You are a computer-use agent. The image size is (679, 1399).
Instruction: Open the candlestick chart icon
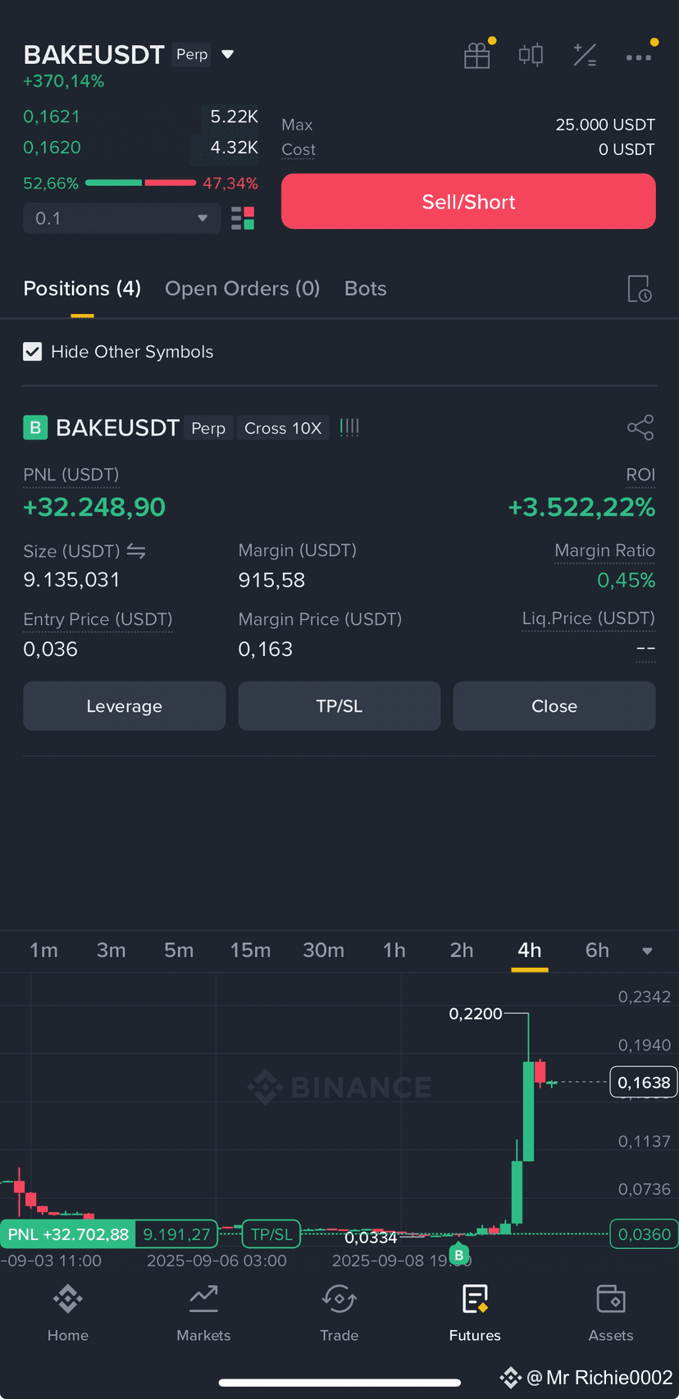pos(531,55)
